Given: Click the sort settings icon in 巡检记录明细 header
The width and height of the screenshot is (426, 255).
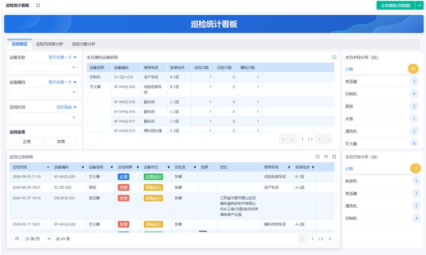Looking at the screenshot, I should tap(326, 157).
